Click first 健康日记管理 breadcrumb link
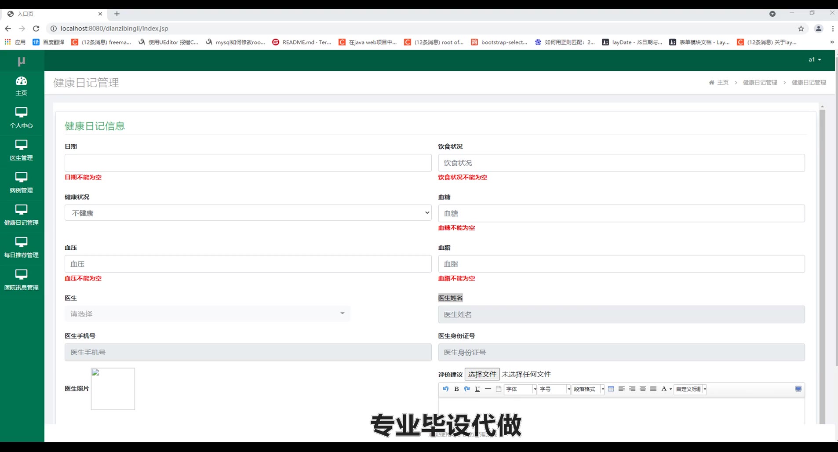 [760, 83]
